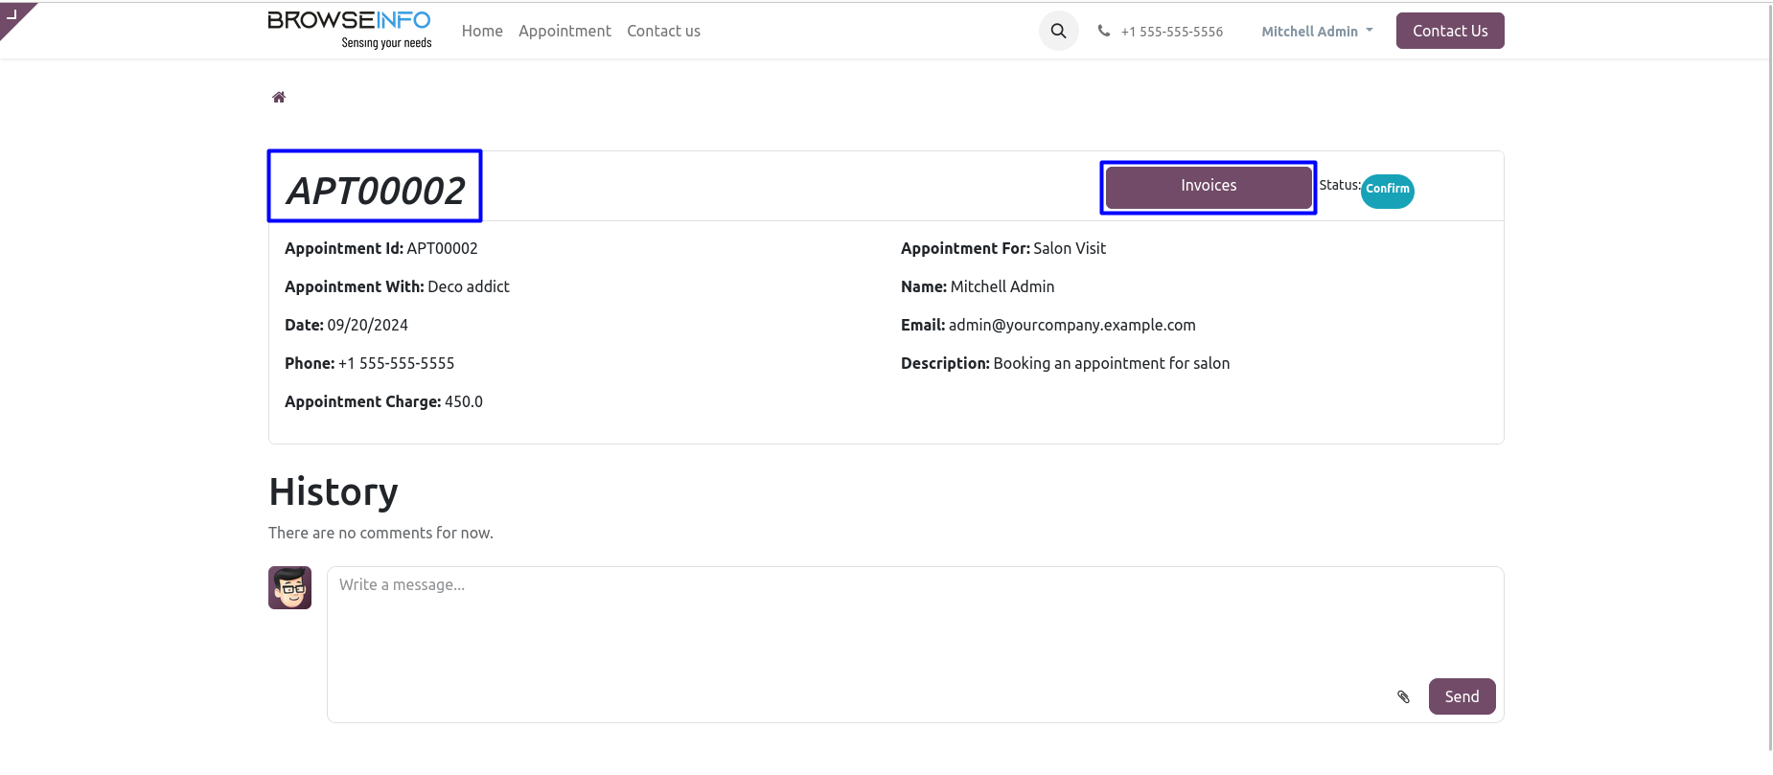Click the top-left corner ribbon icon

(13, 15)
